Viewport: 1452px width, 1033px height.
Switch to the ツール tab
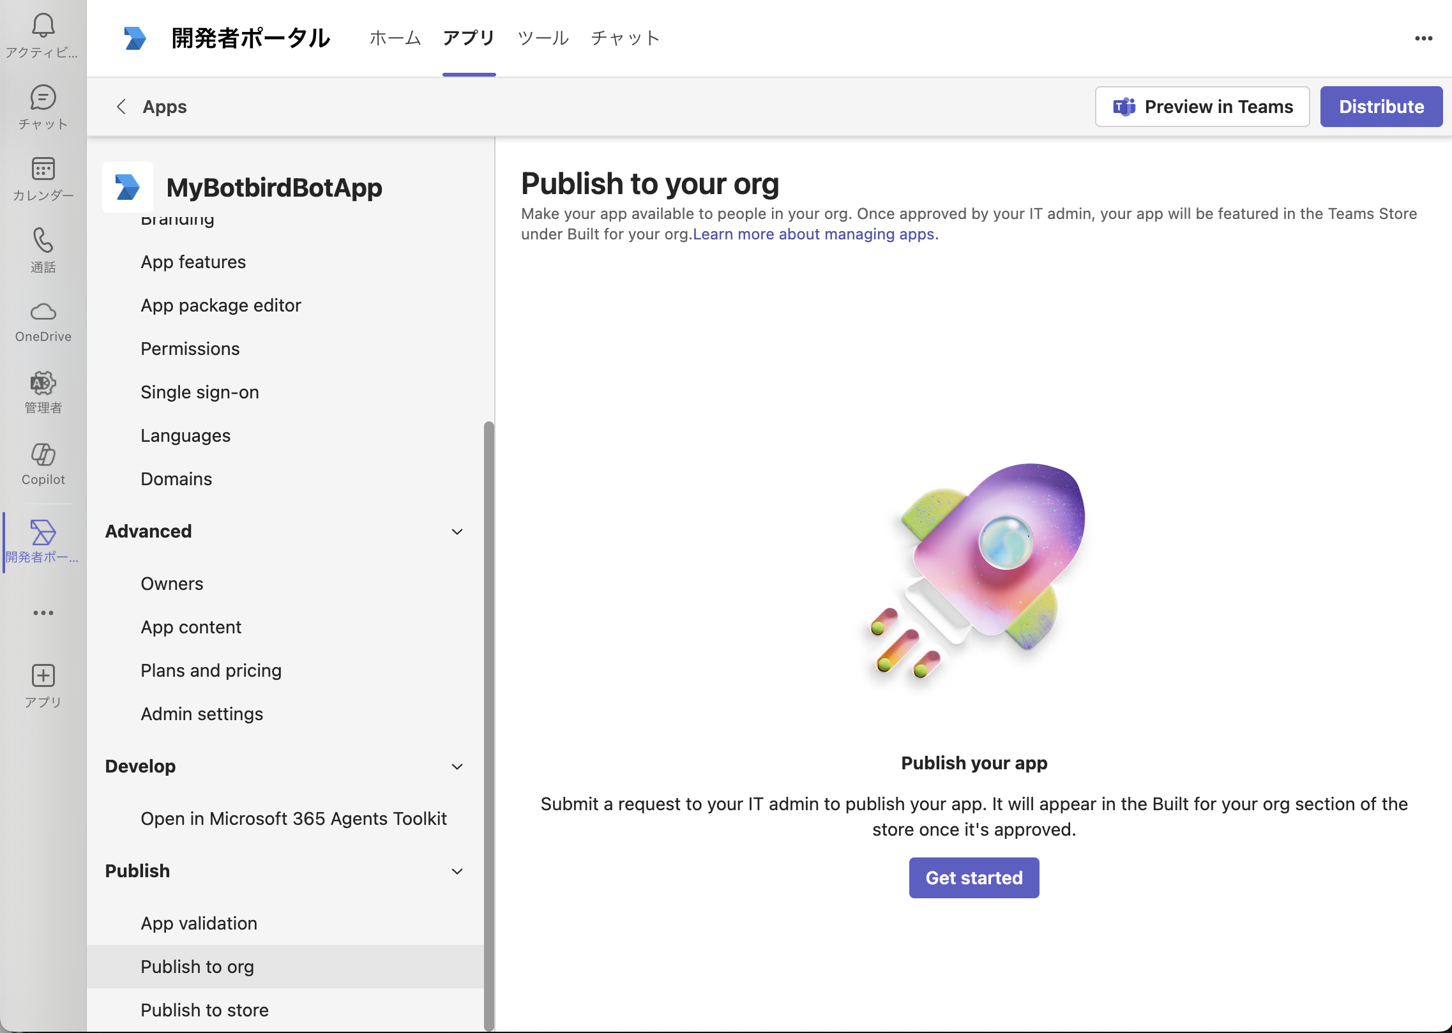(x=543, y=38)
